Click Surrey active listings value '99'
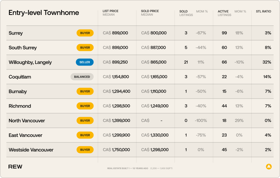280x178 pixels. pyautogui.click(x=224, y=33)
